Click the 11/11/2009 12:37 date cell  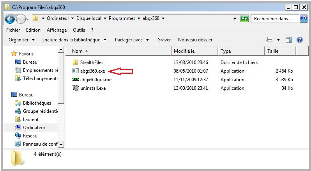(191, 80)
